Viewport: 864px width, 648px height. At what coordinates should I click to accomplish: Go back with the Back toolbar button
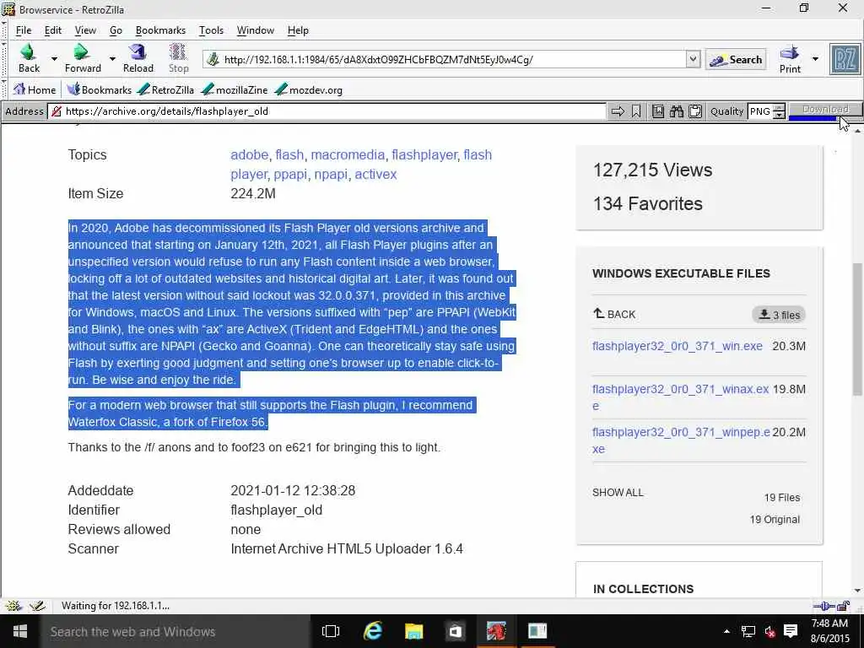30,58
